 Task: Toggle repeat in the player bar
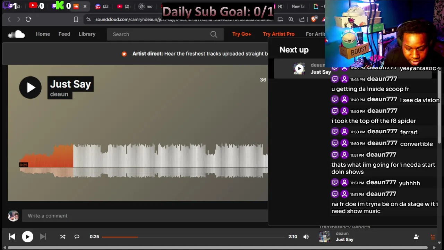[77, 237]
